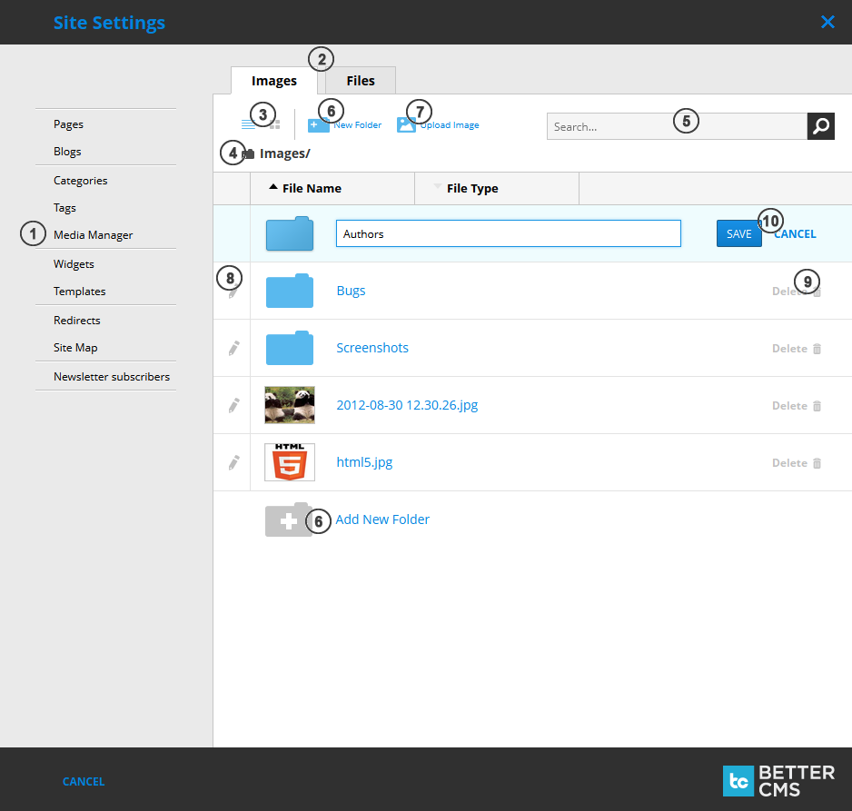The height and width of the screenshot is (811, 852).
Task: Select the Images tab
Action: 273,81
